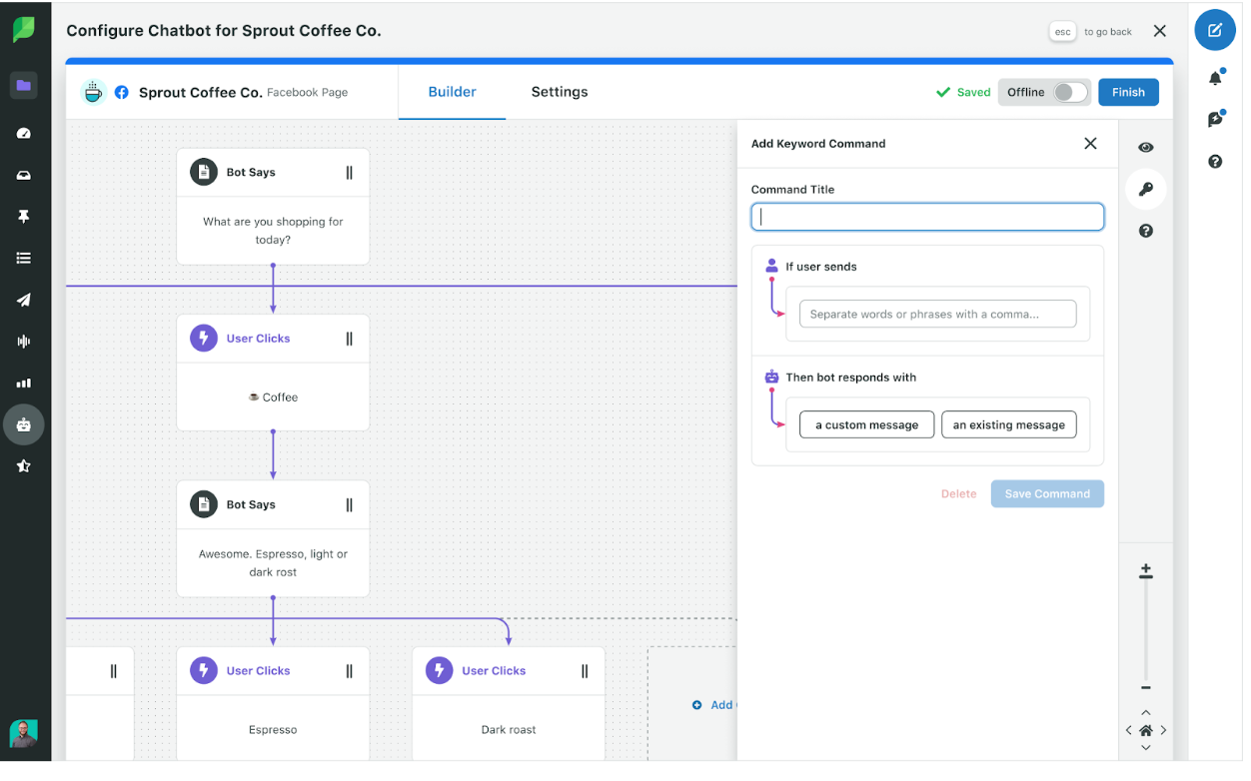1251x781 pixels.
Task: Pan canvas down with the down chevron
Action: (x=1146, y=747)
